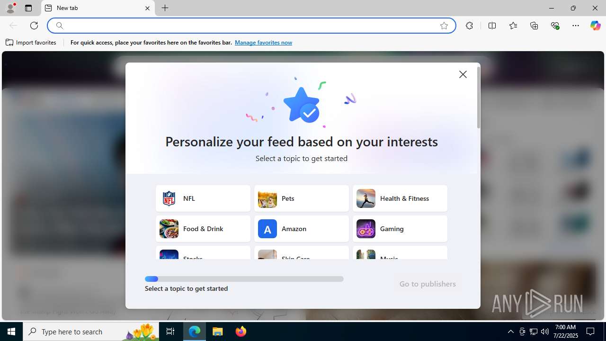Open the Manage favorites now link

[x=263, y=43]
